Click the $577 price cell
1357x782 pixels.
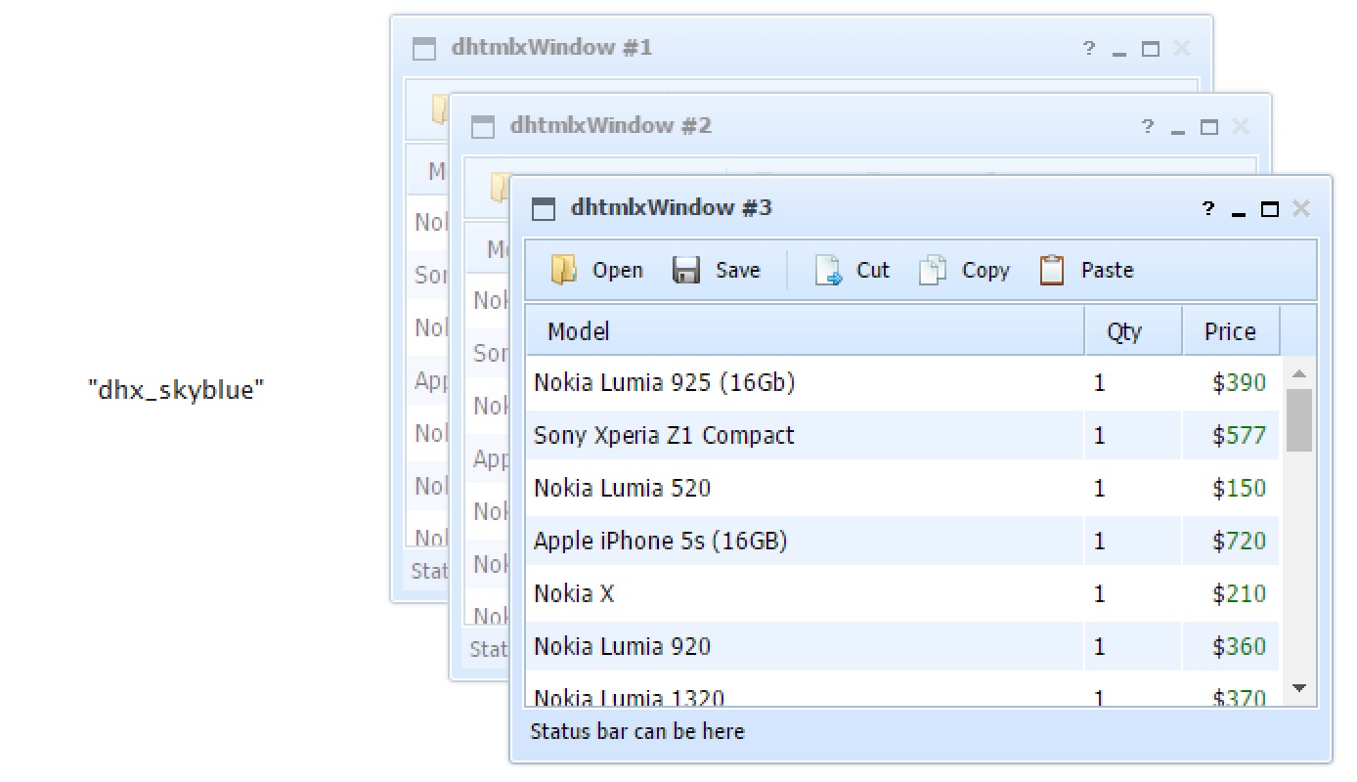[x=1231, y=435]
